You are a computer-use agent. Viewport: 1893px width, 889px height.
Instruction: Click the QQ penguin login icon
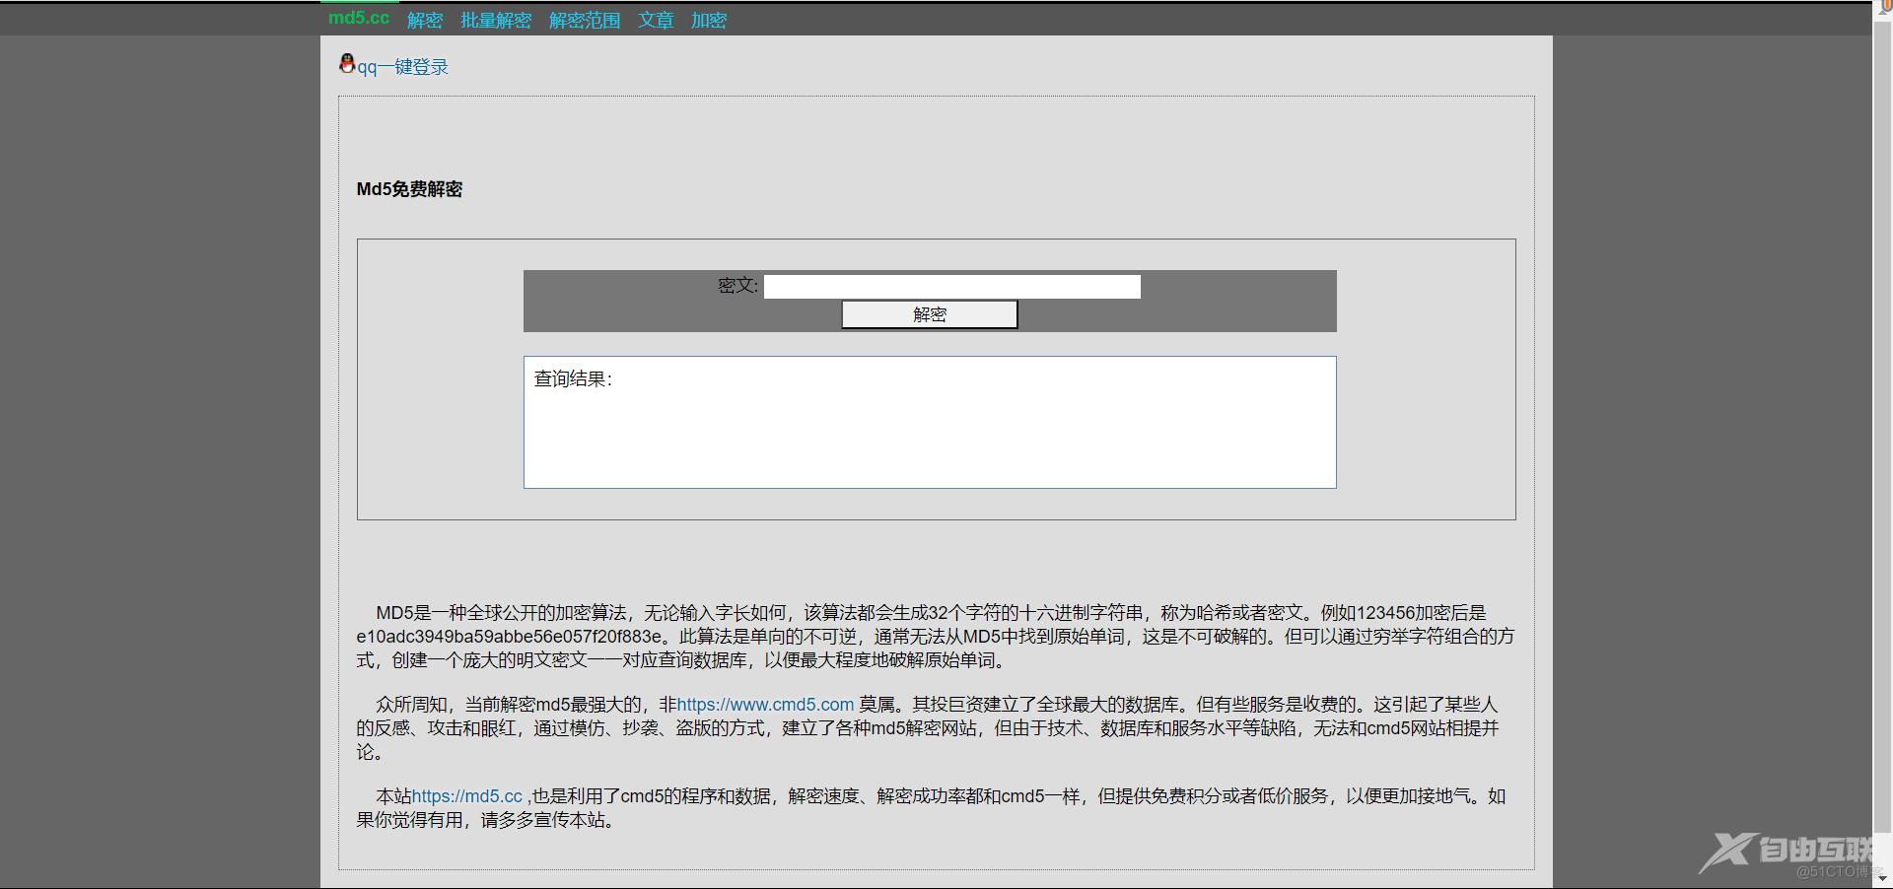point(347,64)
